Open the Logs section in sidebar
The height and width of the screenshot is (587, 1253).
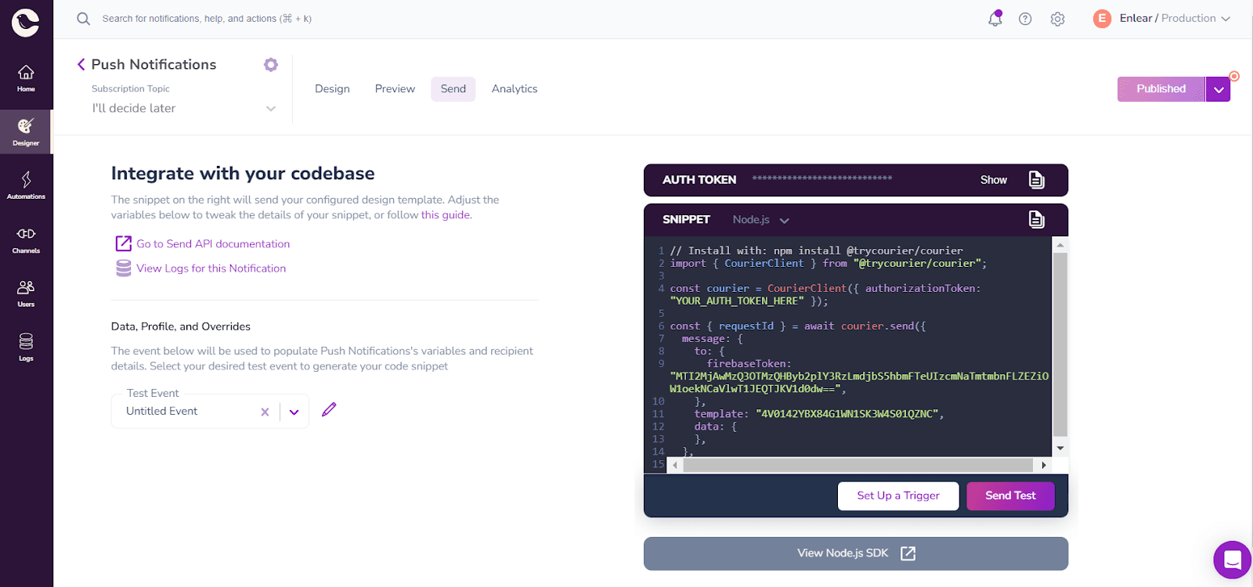26,348
